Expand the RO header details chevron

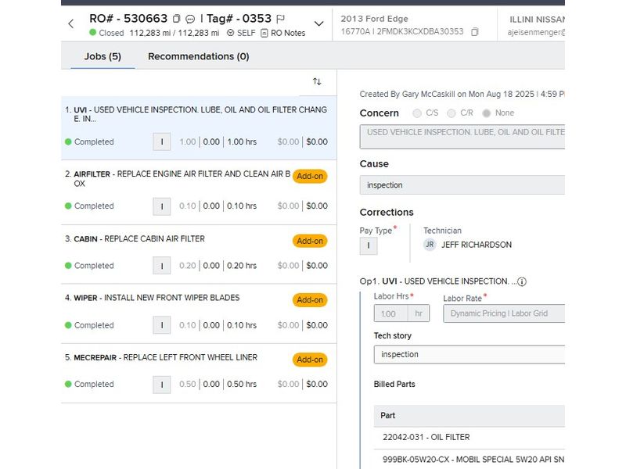[x=318, y=23]
